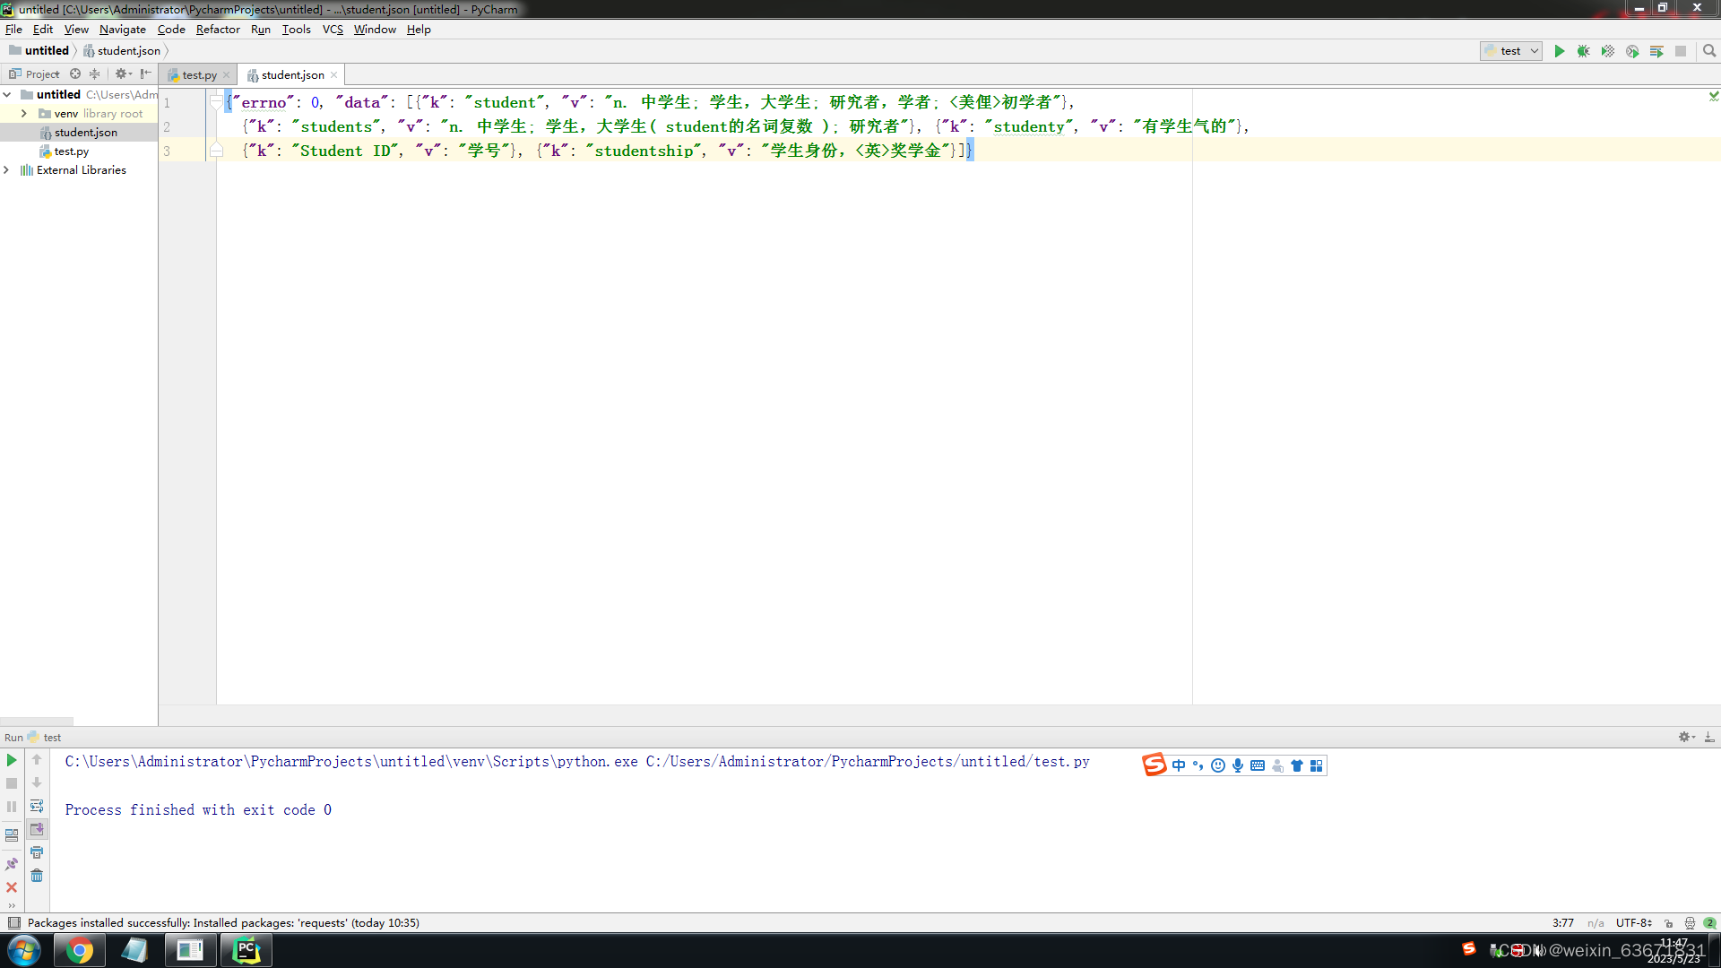The image size is (1721, 968).
Task: Expand the venv library root folder
Action: point(24,114)
